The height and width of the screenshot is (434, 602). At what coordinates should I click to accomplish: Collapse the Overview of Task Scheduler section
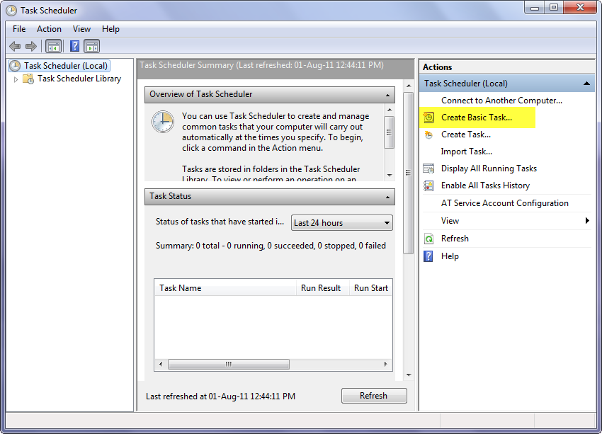click(388, 95)
